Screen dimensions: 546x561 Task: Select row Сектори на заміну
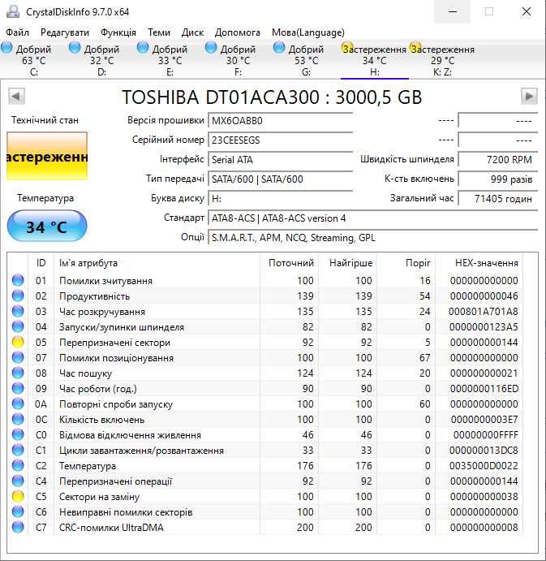(265, 496)
